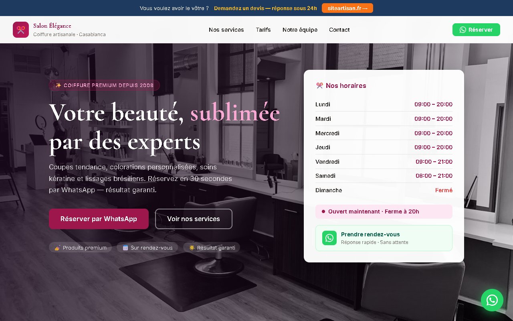
Task: Click the Prendre rendez-vous card
Action: pyautogui.click(x=384, y=238)
